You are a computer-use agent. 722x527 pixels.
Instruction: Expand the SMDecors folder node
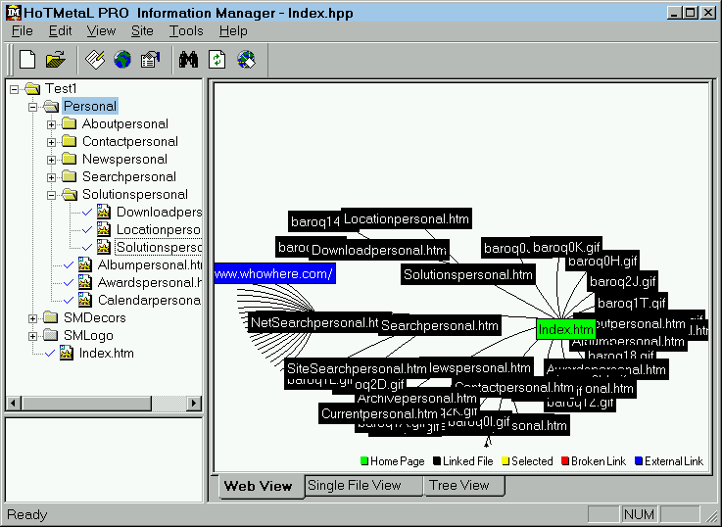pyautogui.click(x=32, y=318)
